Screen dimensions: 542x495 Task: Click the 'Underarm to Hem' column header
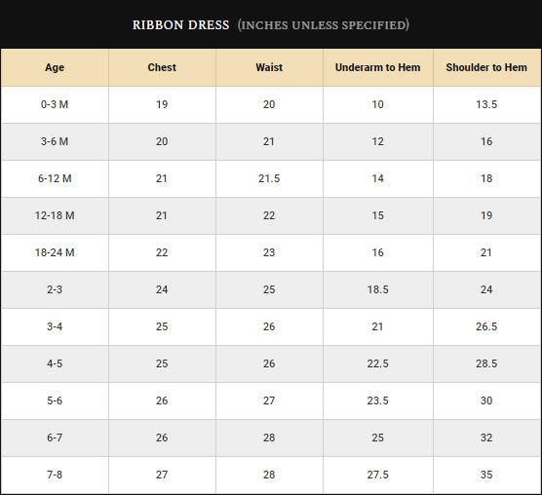point(378,67)
